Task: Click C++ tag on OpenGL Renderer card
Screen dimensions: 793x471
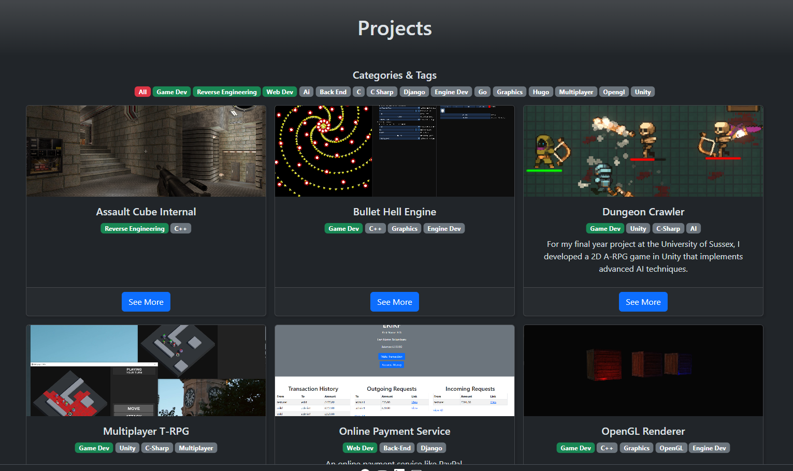Action: click(x=607, y=448)
